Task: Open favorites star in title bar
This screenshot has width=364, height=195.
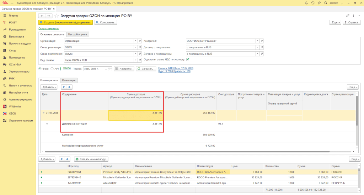Action: [x=319, y=3]
